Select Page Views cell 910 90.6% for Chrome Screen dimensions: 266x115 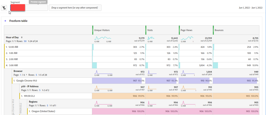click(x=196, y=81)
